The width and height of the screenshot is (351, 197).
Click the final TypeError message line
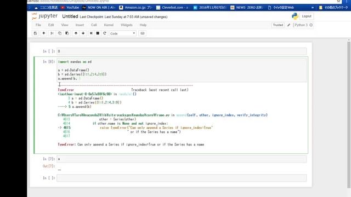tap(131, 144)
